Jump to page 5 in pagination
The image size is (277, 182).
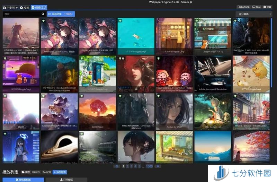pos(140,166)
